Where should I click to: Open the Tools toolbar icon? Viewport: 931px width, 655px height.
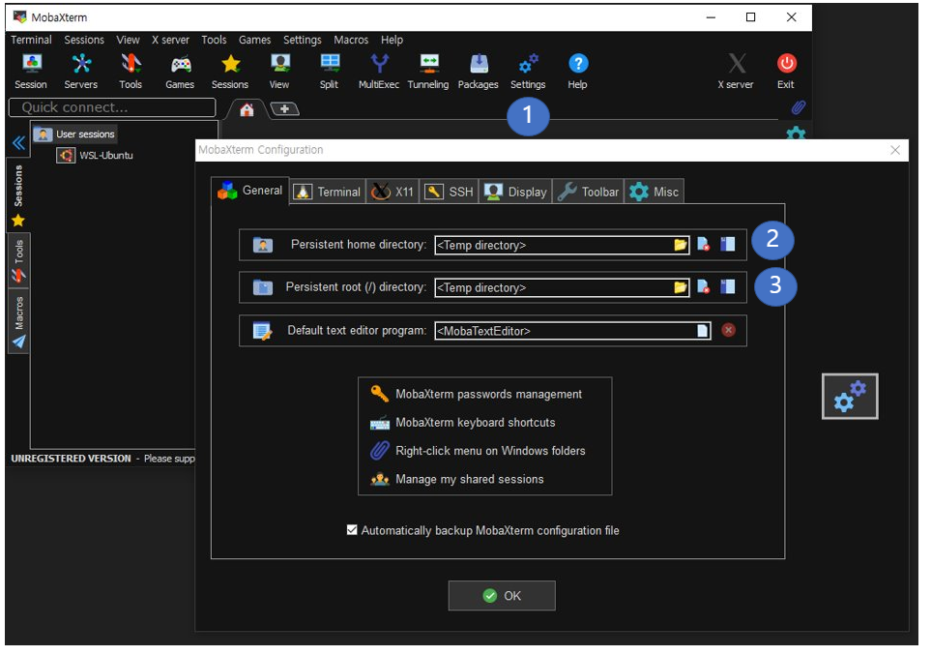tap(131, 72)
